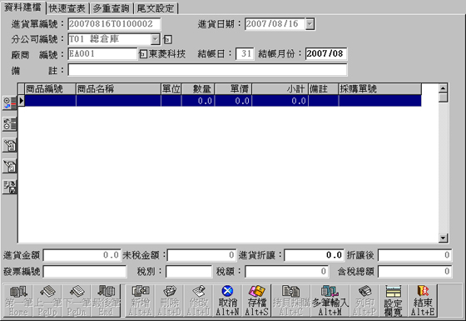
Task: Click the delete row icon in the left sidebar
Action: [x=9, y=124]
